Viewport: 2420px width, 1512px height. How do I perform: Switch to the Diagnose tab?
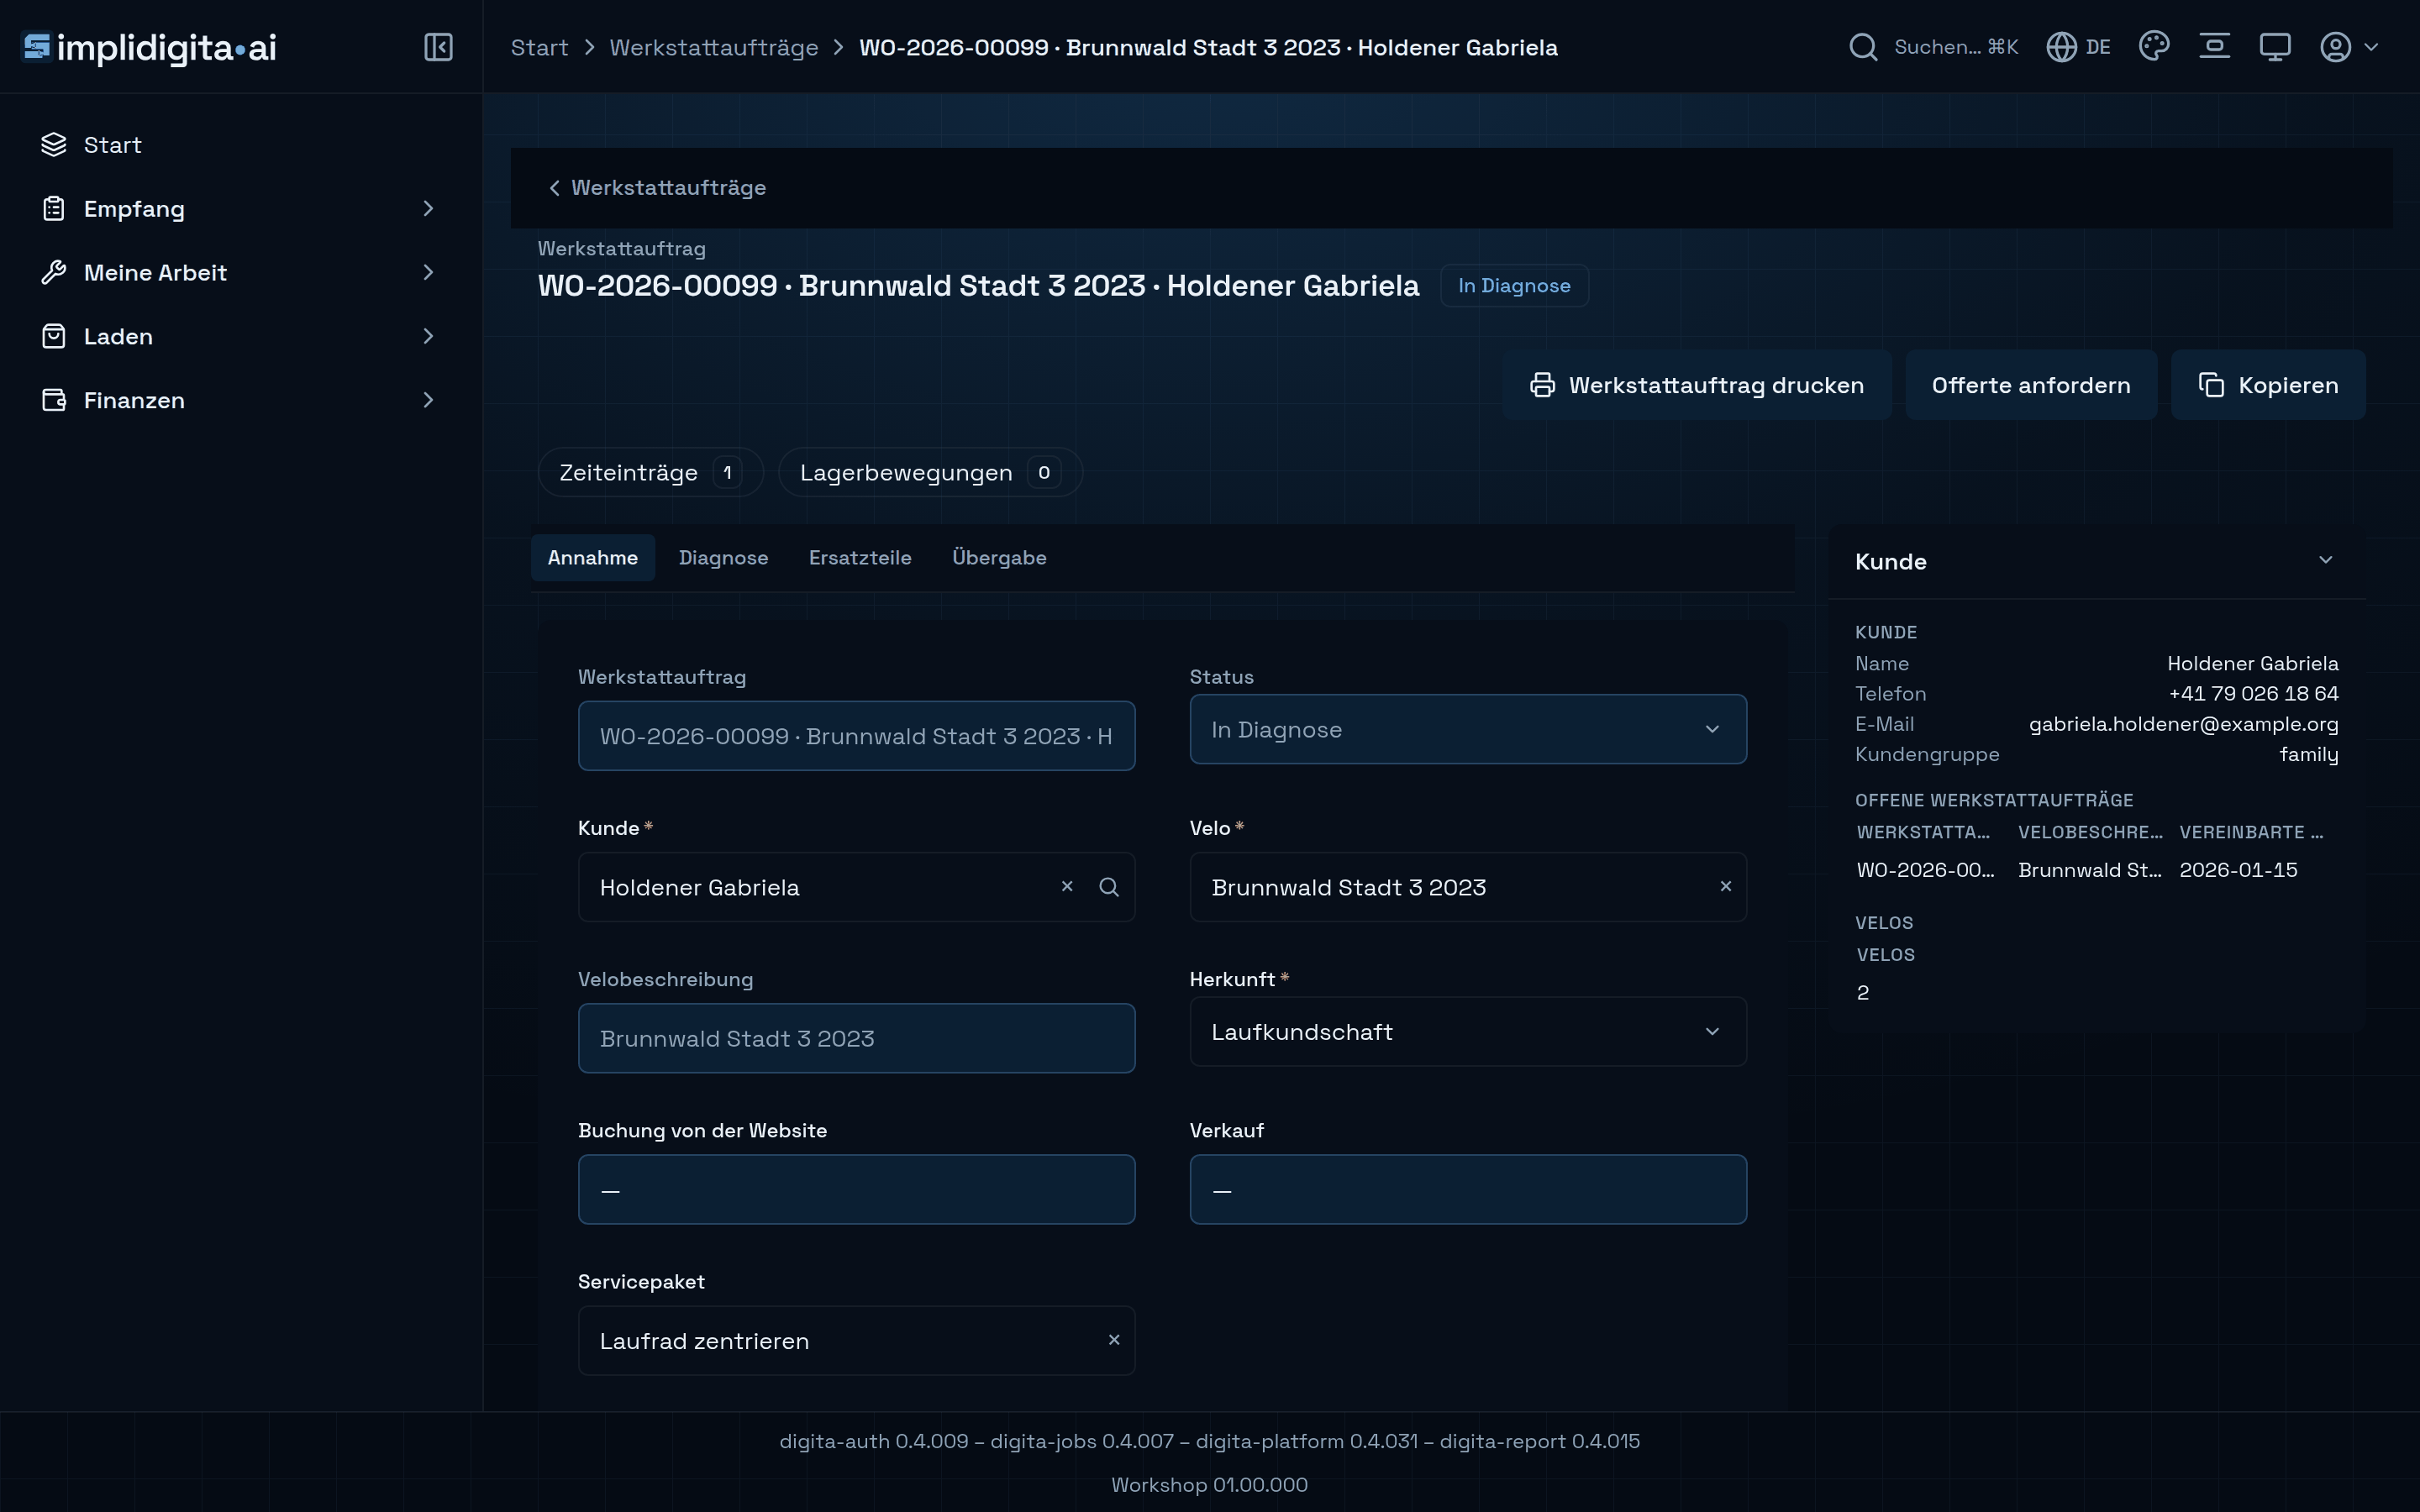[723, 557]
